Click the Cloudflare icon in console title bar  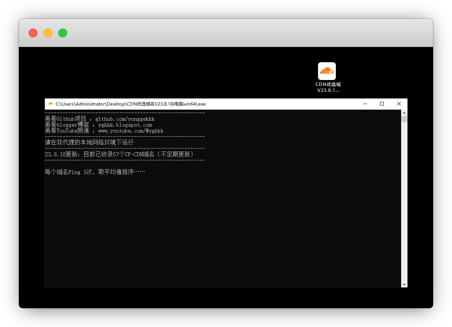click(50, 104)
